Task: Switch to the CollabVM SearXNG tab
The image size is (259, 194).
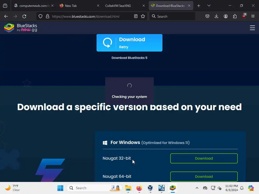Action: click(125, 6)
